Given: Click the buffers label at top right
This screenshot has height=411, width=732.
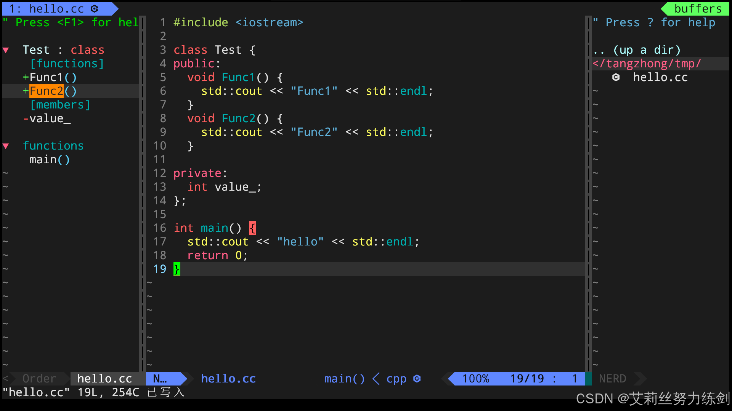Looking at the screenshot, I should pyautogui.click(x=698, y=9).
